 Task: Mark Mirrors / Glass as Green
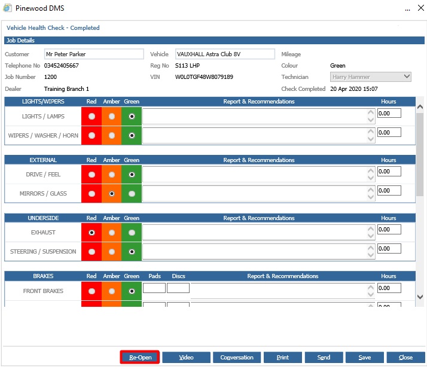point(132,194)
